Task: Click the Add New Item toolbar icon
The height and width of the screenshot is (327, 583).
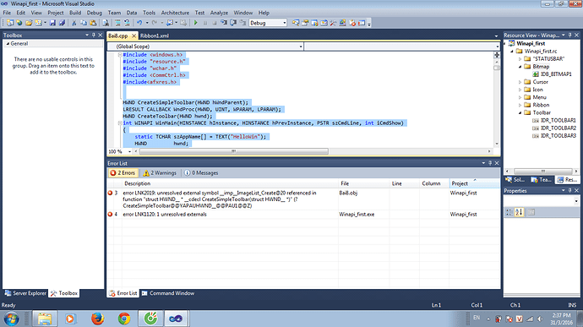Action: coord(38,23)
